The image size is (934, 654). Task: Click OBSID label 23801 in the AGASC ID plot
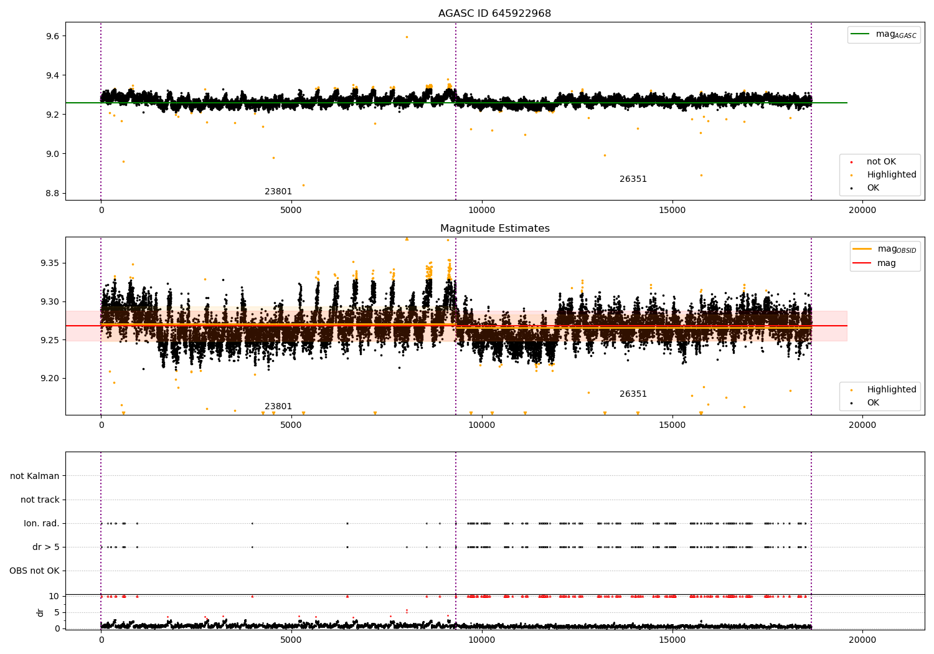(278, 192)
